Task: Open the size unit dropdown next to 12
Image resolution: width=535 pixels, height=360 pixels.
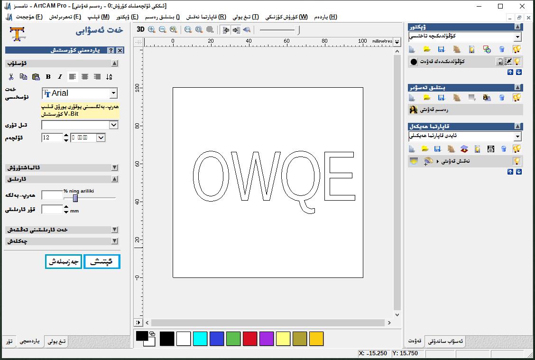Action: (x=101, y=138)
